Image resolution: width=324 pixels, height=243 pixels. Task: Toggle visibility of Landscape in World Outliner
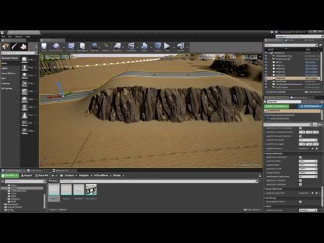click(266, 81)
